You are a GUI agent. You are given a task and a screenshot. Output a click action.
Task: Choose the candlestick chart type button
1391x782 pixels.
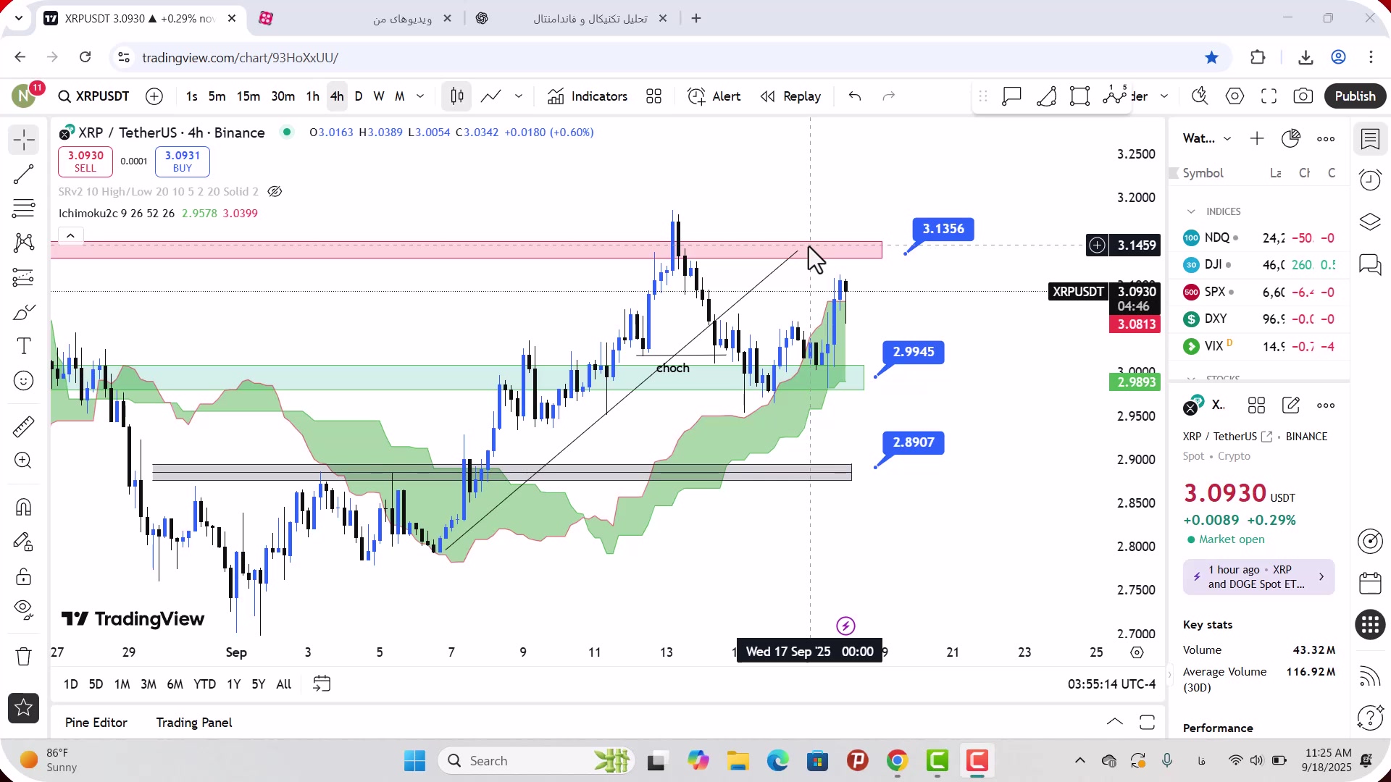(x=457, y=96)
